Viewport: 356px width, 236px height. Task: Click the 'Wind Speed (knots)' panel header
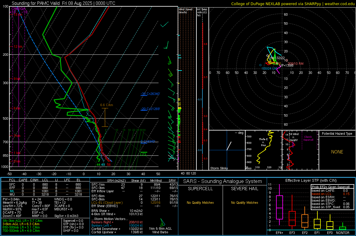click(185, 11)
